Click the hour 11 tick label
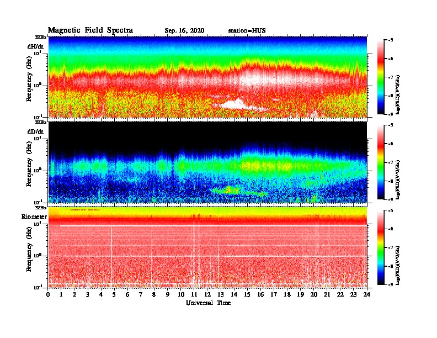This screenshot has height=338, width=437. [194, 294]
